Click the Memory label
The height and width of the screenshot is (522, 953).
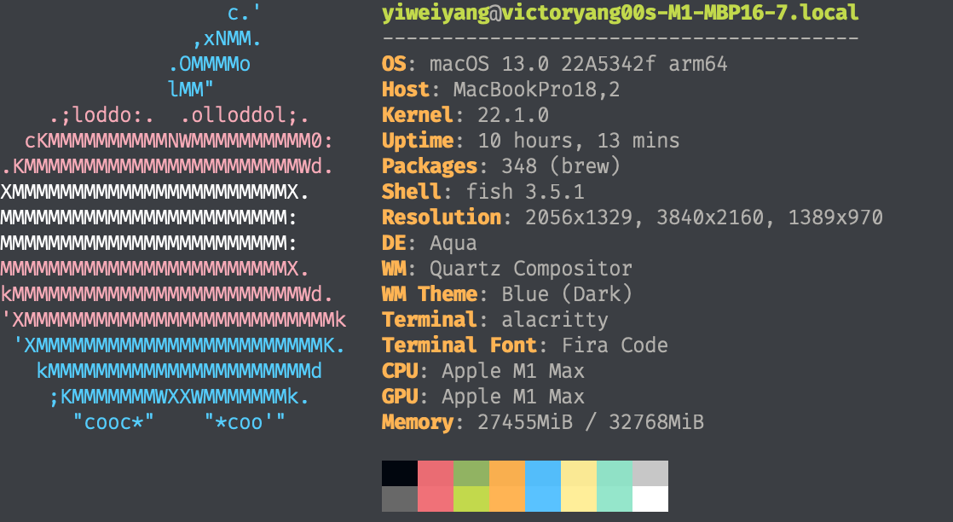(417, 421)
